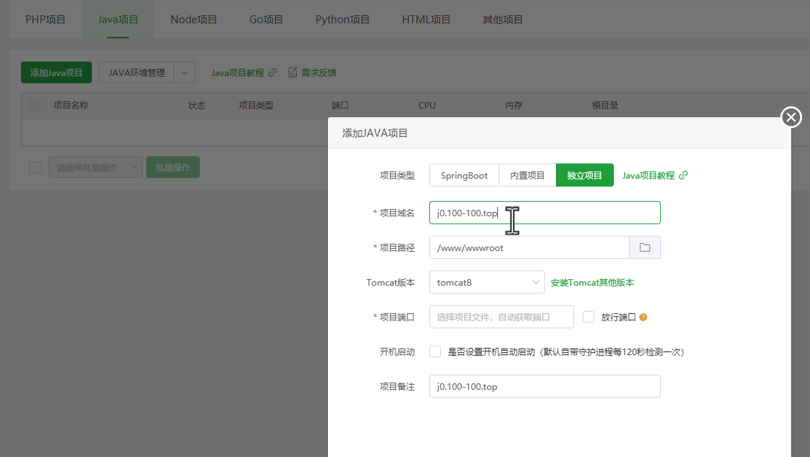This screenshot has width=810, height=457.
Task: Click link icon next to toolbar Java项目教程
Action: pyautogui.click(x=273, y=73)
